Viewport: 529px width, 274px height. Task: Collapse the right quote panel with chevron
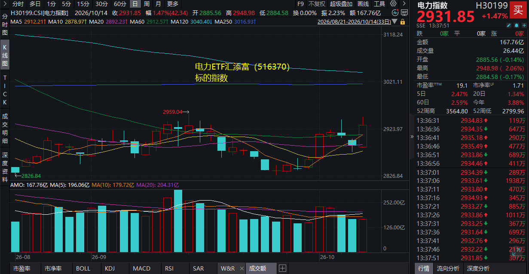click(x=413, y=137)
